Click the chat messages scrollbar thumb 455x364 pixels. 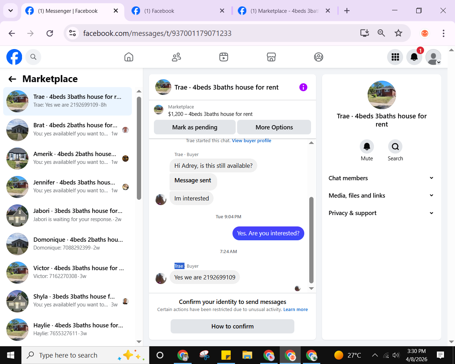[311, 240]
